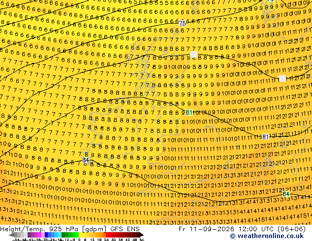
Task: Click the green-highlighted 81 contour label
Action: click(x=189, y=112)
